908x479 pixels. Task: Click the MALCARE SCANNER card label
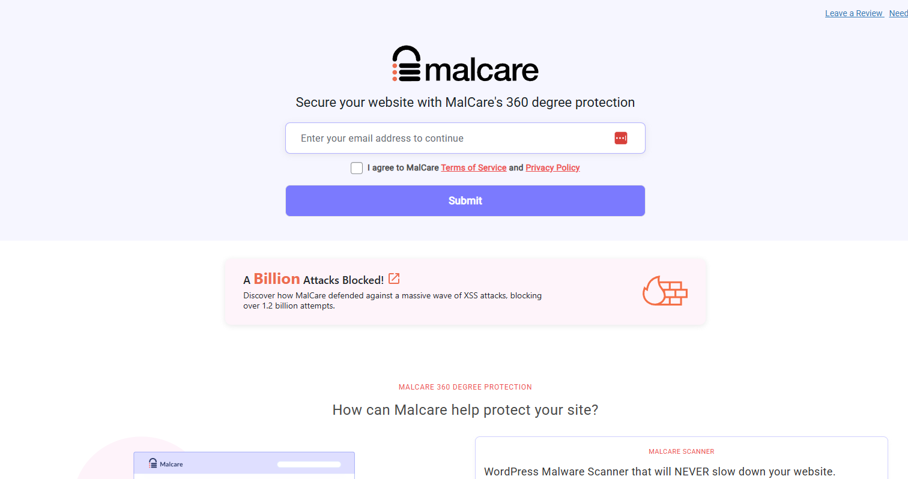point(682,451)
